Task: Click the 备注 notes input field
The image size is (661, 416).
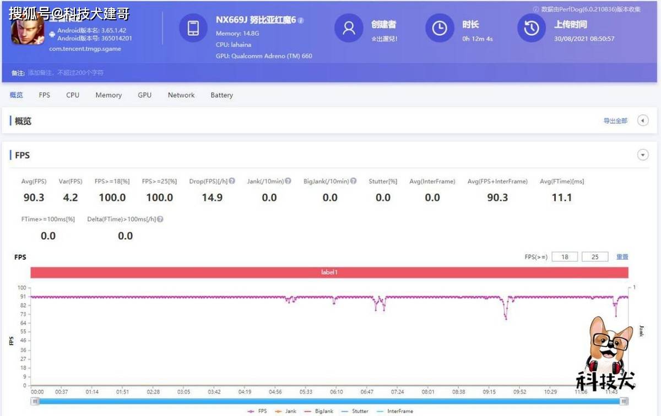Action: tap(66, 73)
